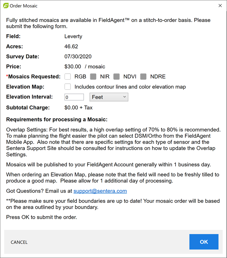Toggle the NDRE mosaic checkbox
This screenshot has height=258, width=227.
coord(143,76)
